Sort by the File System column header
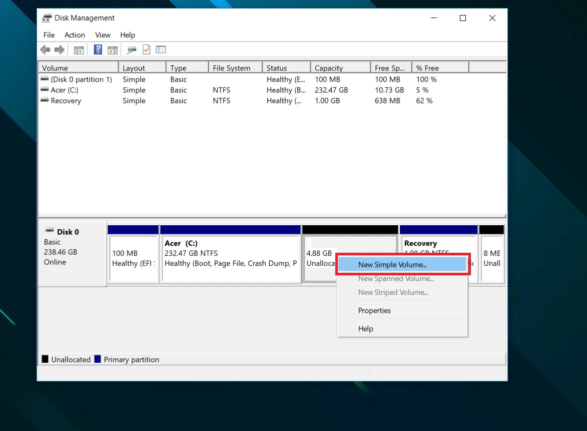Image resolution: width=587 pixels, height=431 pixels. click(x=235, y=68)
